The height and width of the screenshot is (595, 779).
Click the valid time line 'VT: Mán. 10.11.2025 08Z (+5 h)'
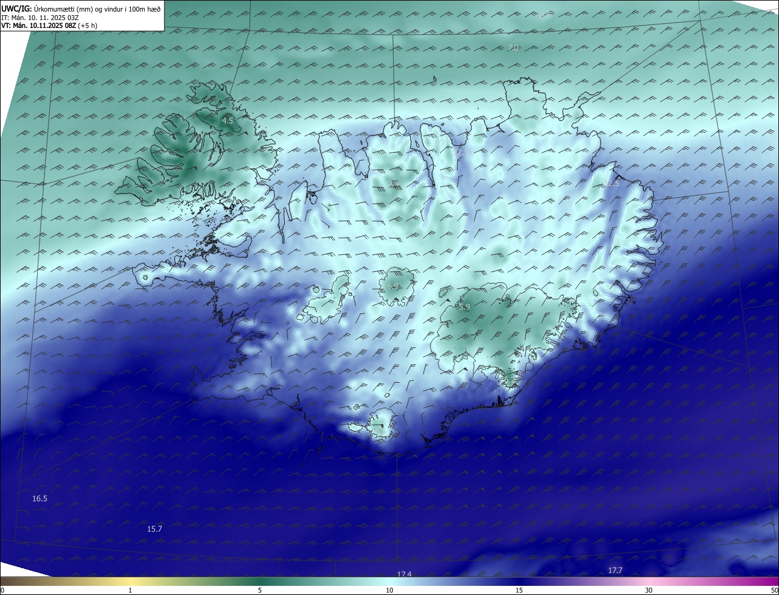(x=49, y=26)
